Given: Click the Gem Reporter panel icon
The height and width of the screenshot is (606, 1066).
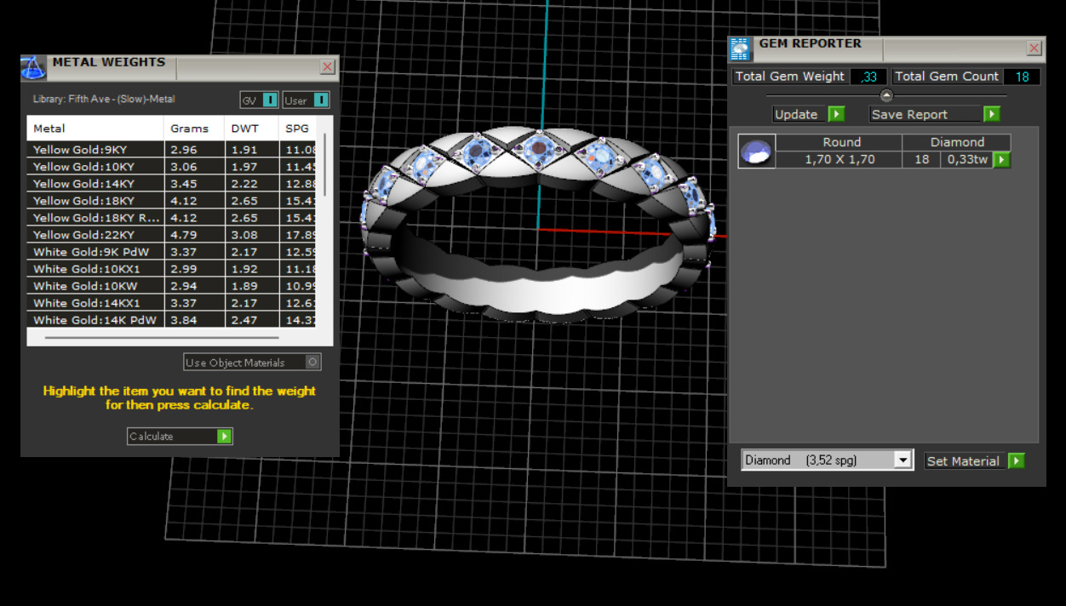Looking at the screenshot, I should tap(740, 49).
